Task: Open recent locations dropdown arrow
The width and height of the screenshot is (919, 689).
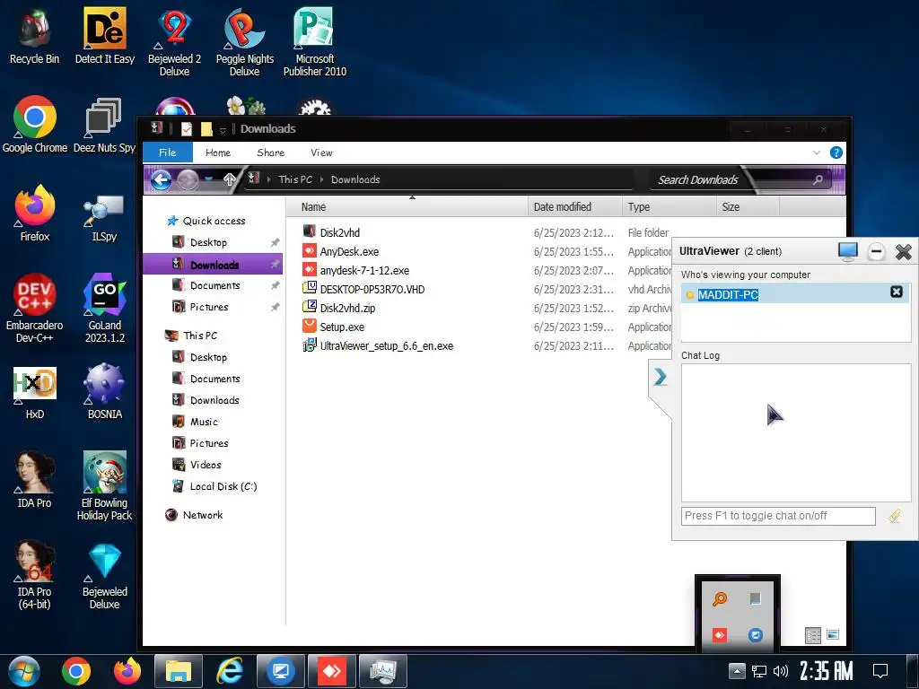Action: pos(208,179)
